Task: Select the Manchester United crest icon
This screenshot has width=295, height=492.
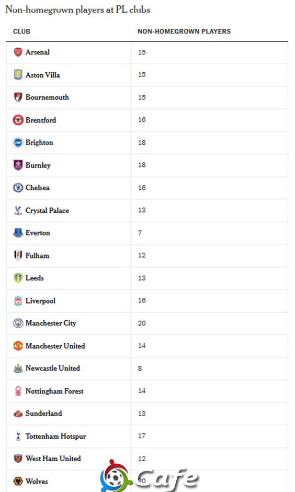Action: click(18, 346)
